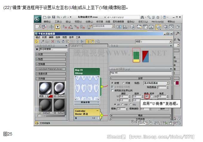The image size is (203, 142).
Task: Select the manipulate tool in main toolbar
Action: click(51, 27)
